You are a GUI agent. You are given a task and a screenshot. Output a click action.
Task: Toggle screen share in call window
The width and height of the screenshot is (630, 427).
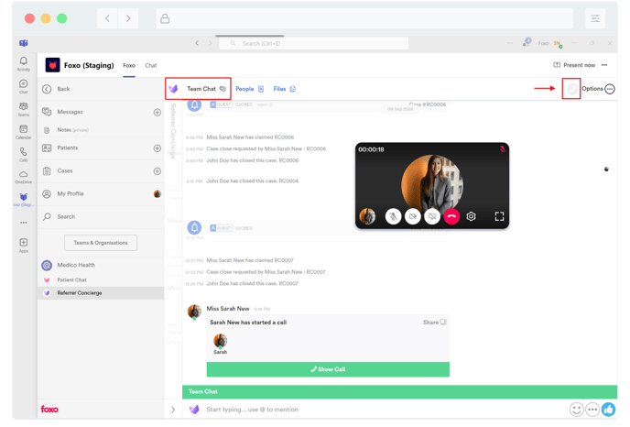[432, 216]
